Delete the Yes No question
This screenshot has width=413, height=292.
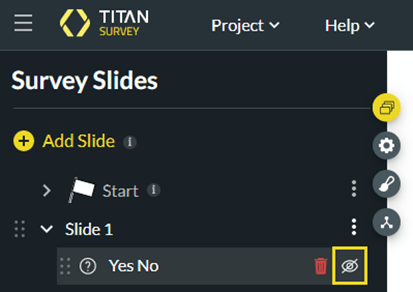pos(321,266)
